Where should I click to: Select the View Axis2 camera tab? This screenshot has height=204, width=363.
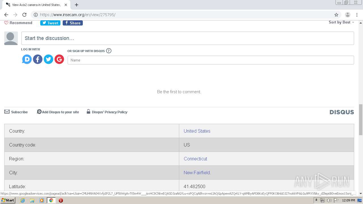[x=36, y=5]
